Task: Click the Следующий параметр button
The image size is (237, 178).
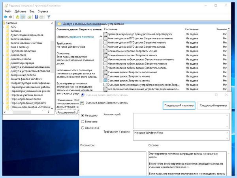Action: [x=213, y=106]
